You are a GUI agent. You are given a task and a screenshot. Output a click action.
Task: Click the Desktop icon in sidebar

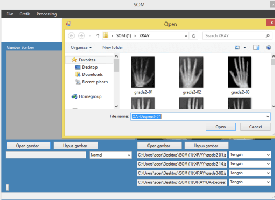(x=78, y=68)
